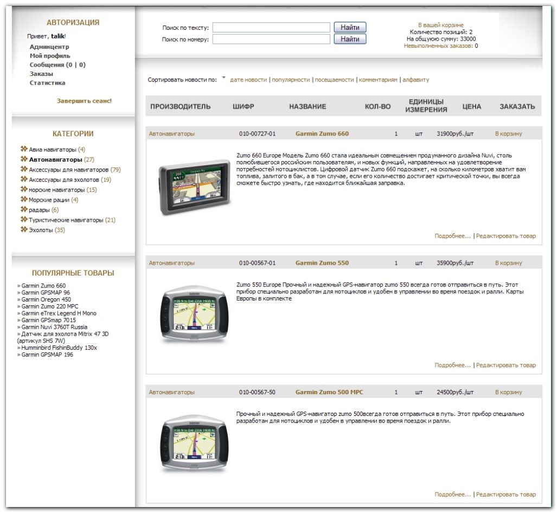The height and width of the screenshot is (513, 557).
Task: Open Garmin Zumo 550 product title
Action: point(322,263)
